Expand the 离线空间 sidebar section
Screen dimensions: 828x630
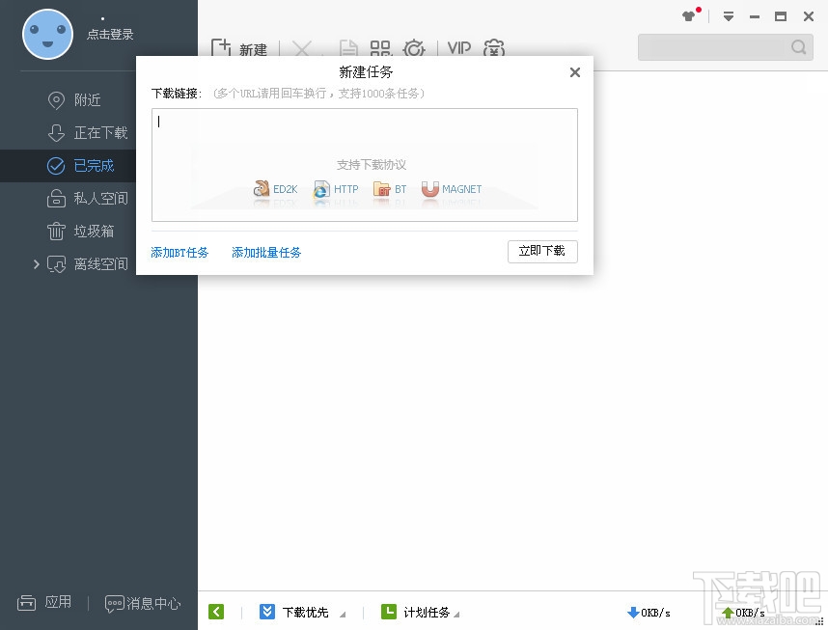coord(36,263)
